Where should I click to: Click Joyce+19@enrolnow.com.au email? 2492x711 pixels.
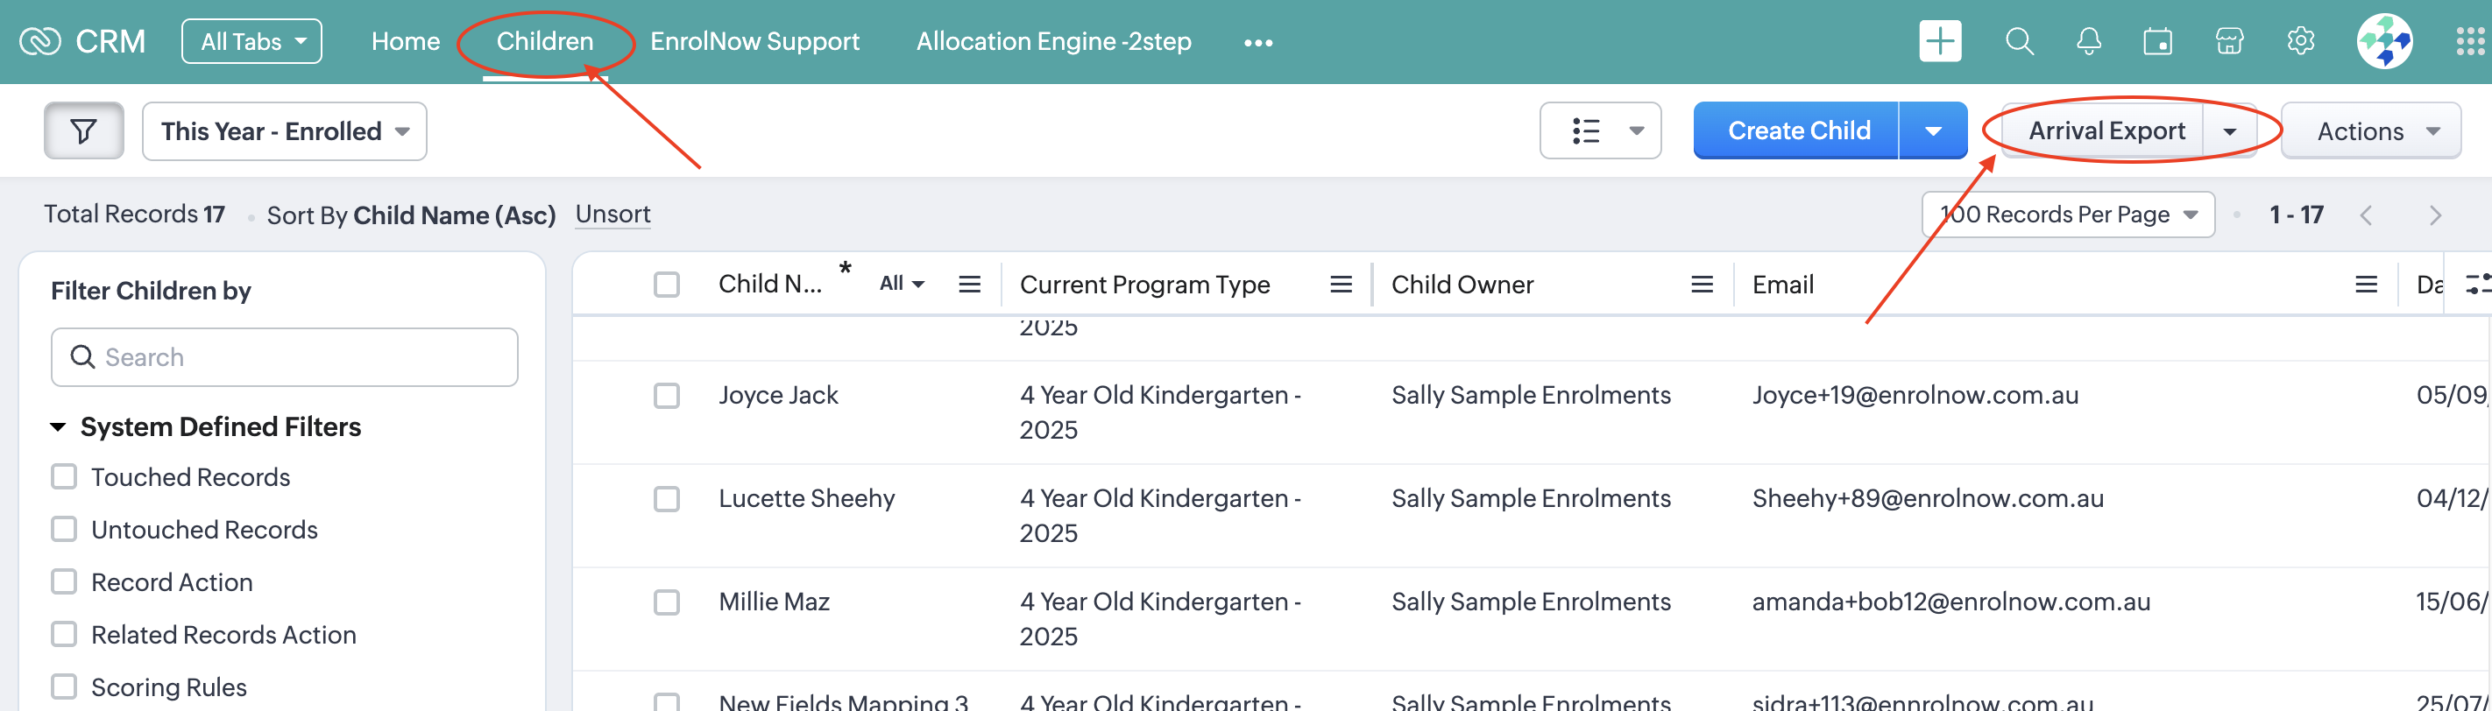[x=1915, y=395]
